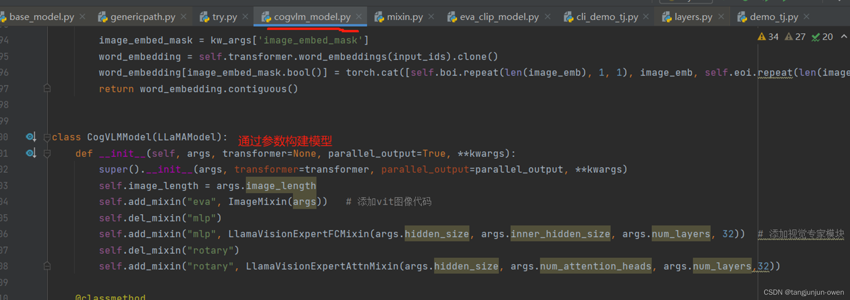This screenshot has height=300, width=850.
Task: Switch to the layers.py tab
Action: [x=693, y=17]
